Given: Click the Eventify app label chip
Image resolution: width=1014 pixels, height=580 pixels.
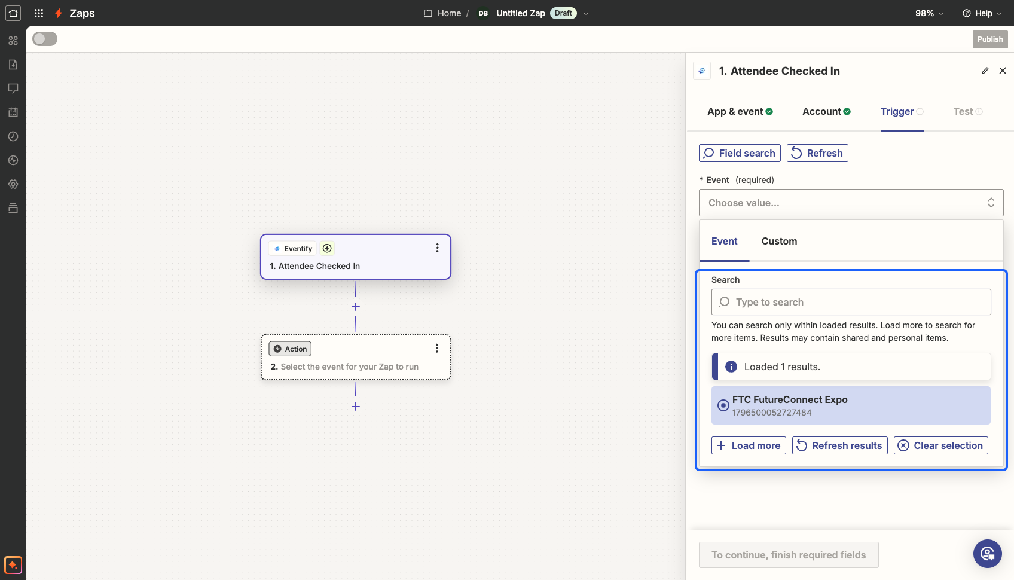Looking at the screenshot, I should pos(292,248).
